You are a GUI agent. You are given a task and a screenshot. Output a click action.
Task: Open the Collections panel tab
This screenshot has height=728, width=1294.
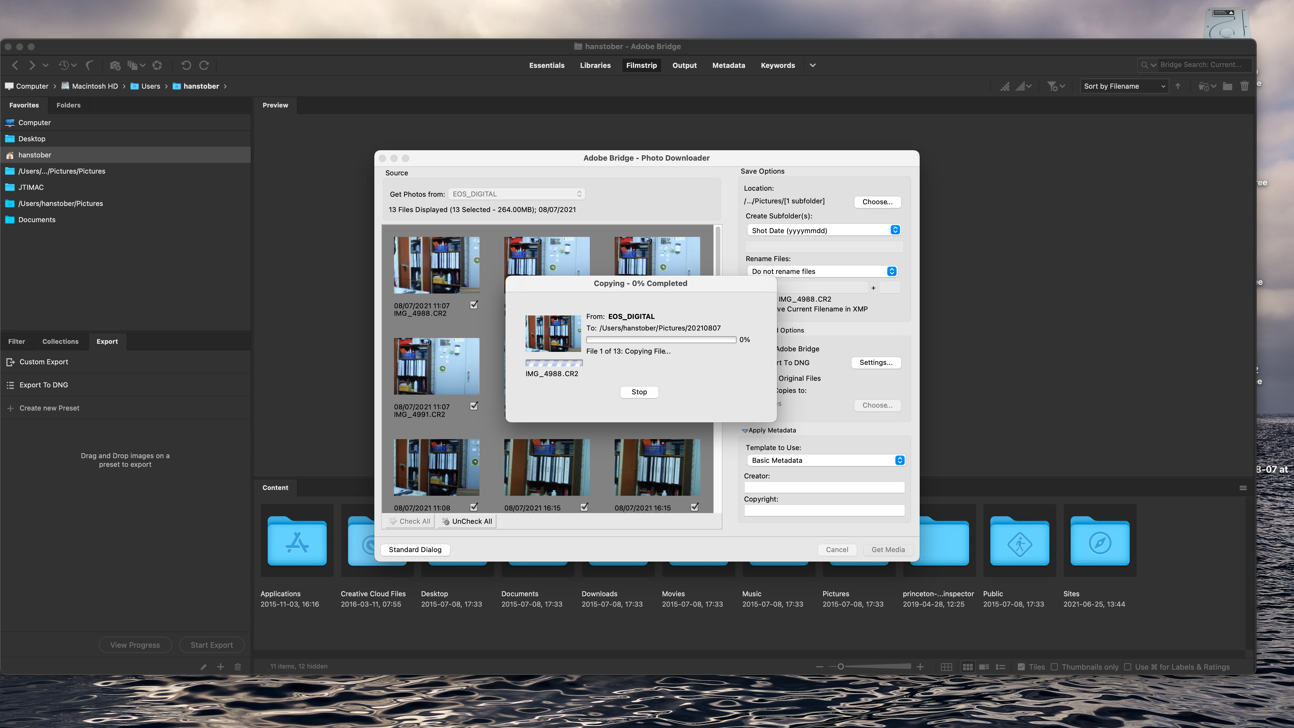pyautogui.click(x=60, y=342)
